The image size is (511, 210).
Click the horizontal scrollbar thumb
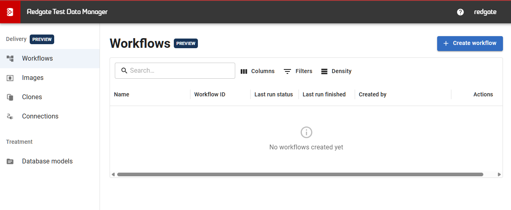pyautogui.click(x=300, y=175)
